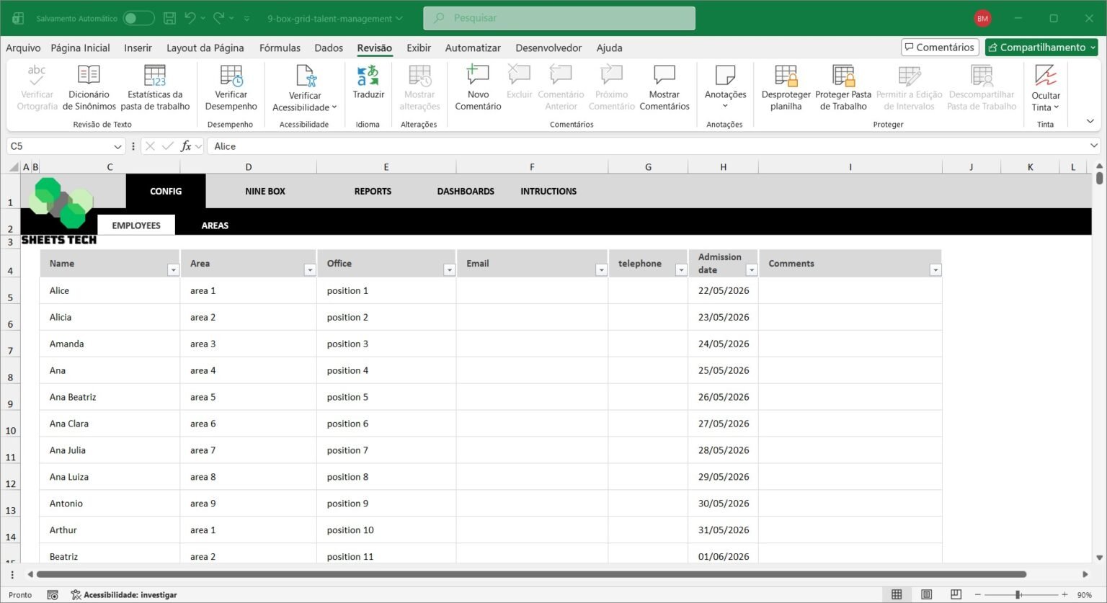Switch to Page Layout view

(x=926, y=594)
